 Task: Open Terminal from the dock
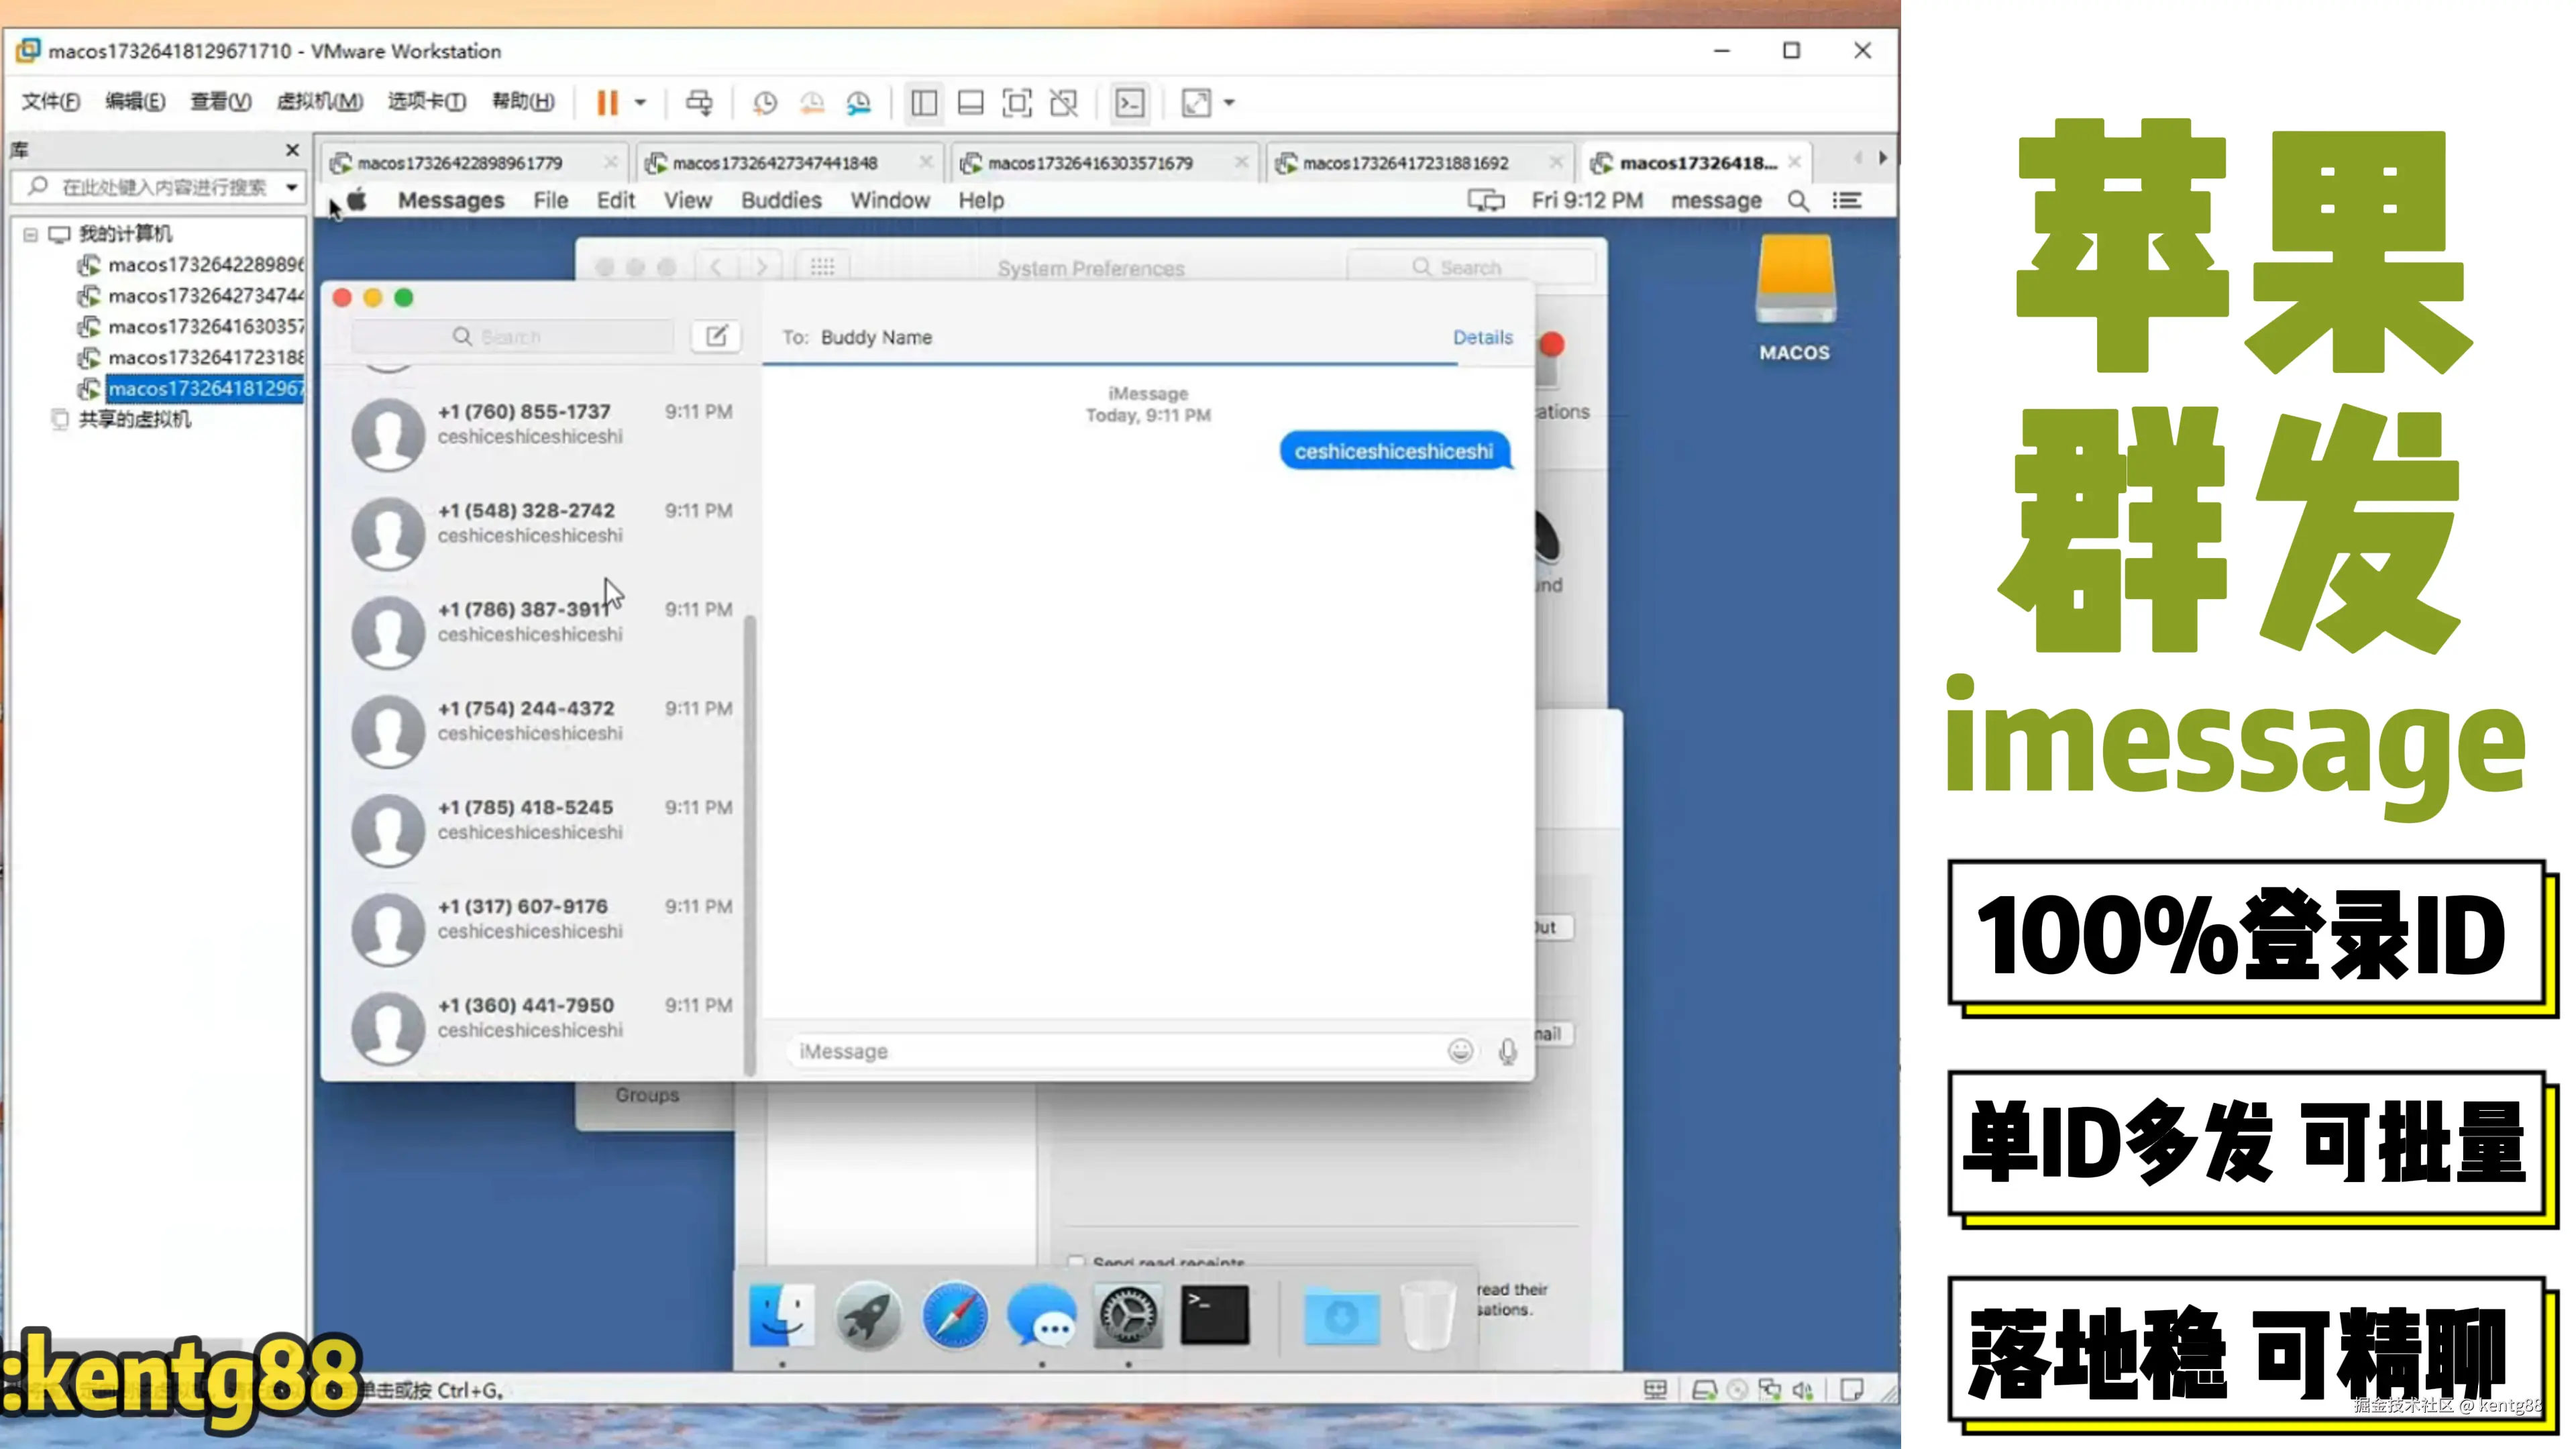point(1214,1314)
